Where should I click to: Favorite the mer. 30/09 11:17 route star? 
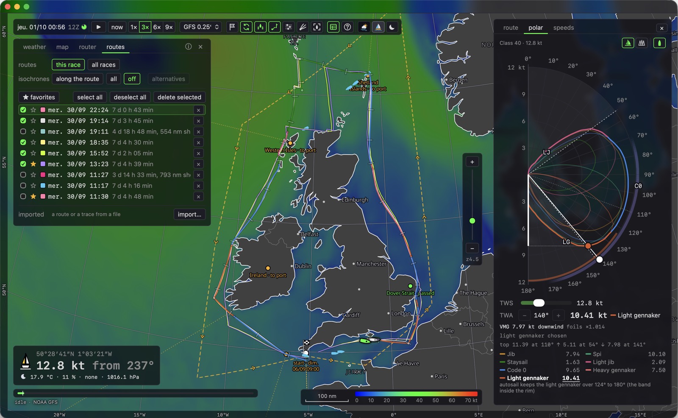pyautogui.click(x=33, y=186)
